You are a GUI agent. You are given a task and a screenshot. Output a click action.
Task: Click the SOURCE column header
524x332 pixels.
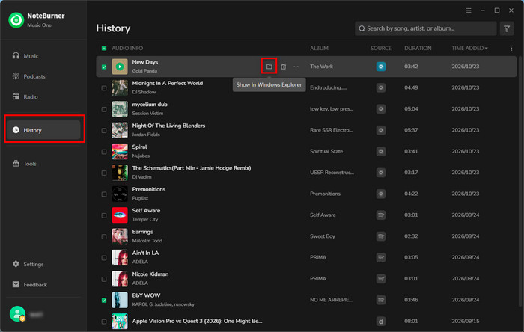380,49
